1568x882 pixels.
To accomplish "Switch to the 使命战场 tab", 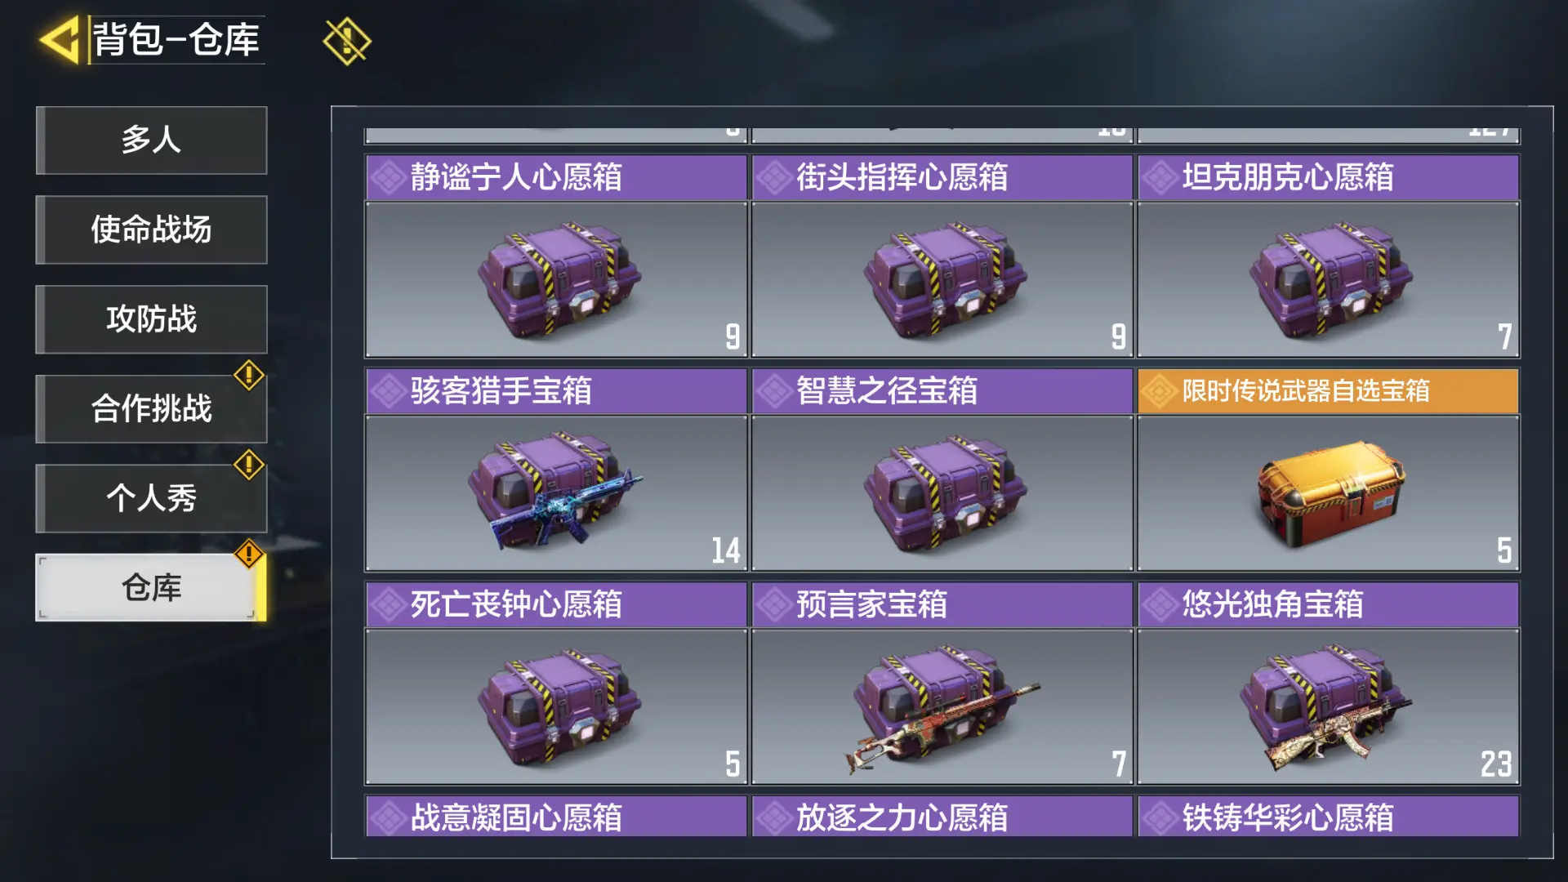I will coord(151,229).
